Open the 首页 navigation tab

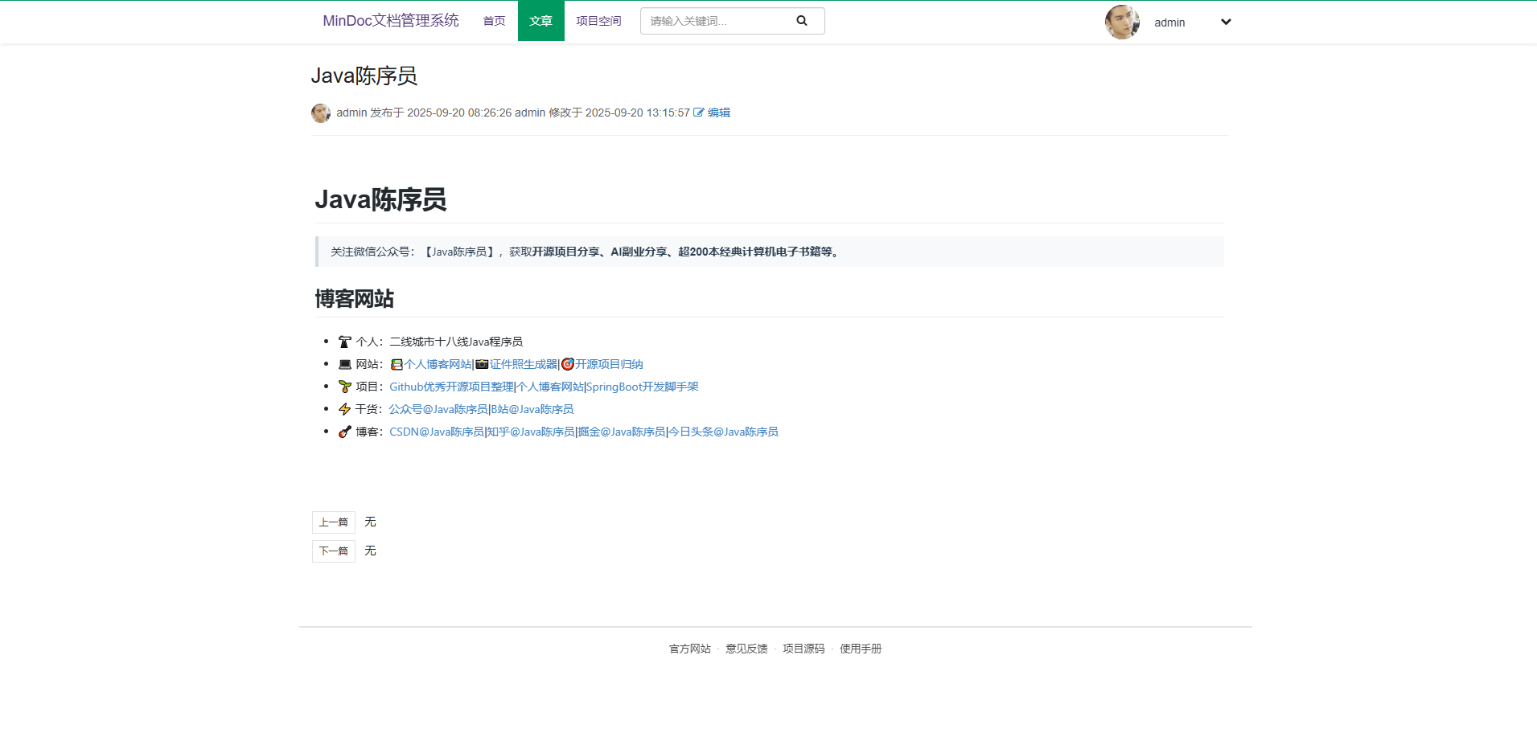tap(494, 21)
